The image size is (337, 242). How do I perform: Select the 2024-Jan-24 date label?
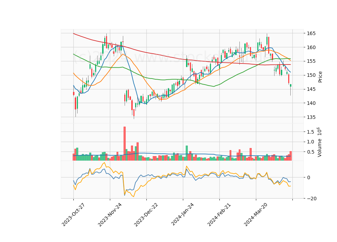183,214
